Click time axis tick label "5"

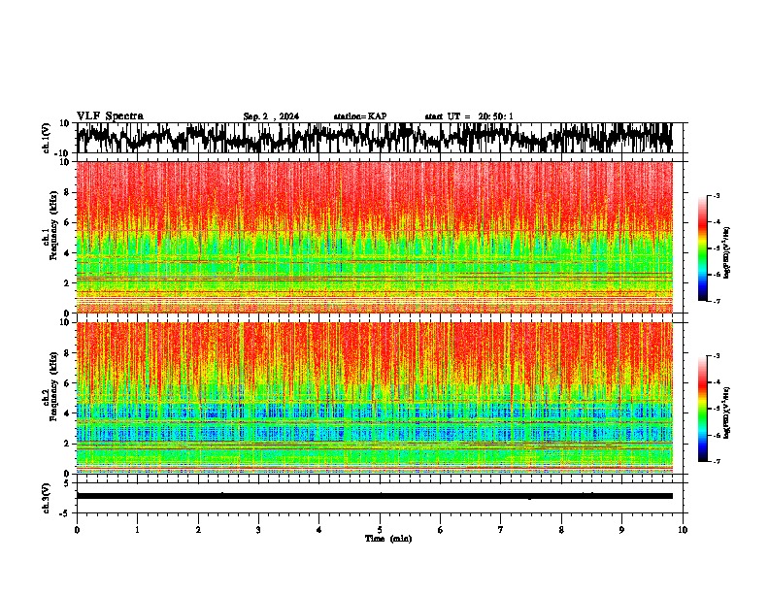pyautogui.click(x=380, y=530)
